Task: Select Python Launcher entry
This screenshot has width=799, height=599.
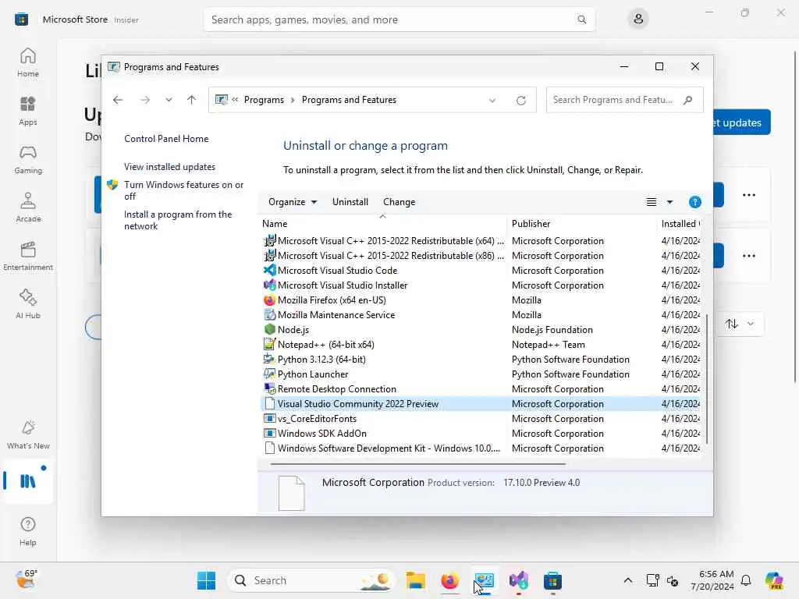Action: click(x=481, y=374)
